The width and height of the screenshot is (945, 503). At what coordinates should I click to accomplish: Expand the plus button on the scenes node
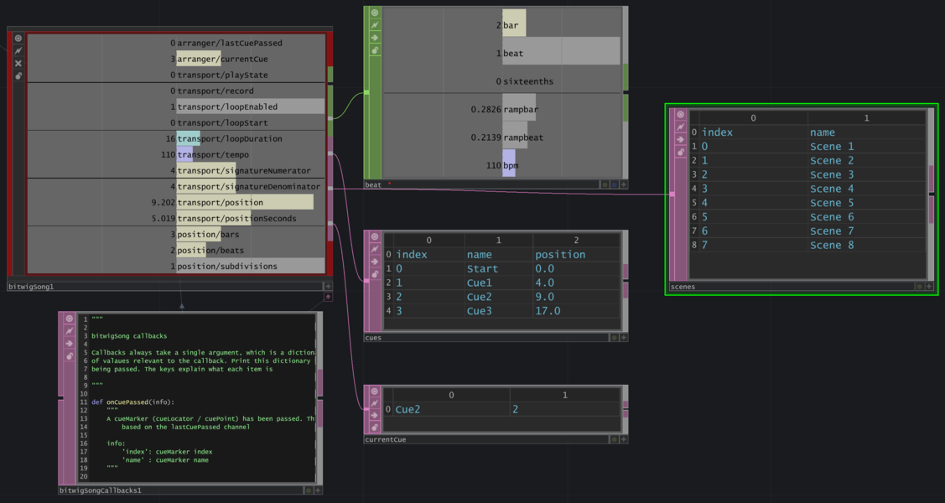click(x=928, y=287)
